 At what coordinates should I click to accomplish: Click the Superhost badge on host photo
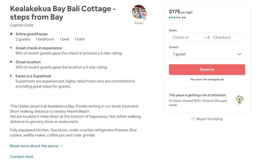tap(144, 15)
